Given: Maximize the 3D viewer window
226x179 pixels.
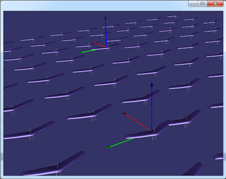Looking at the screenshot, I should click(x=203, y=4).
